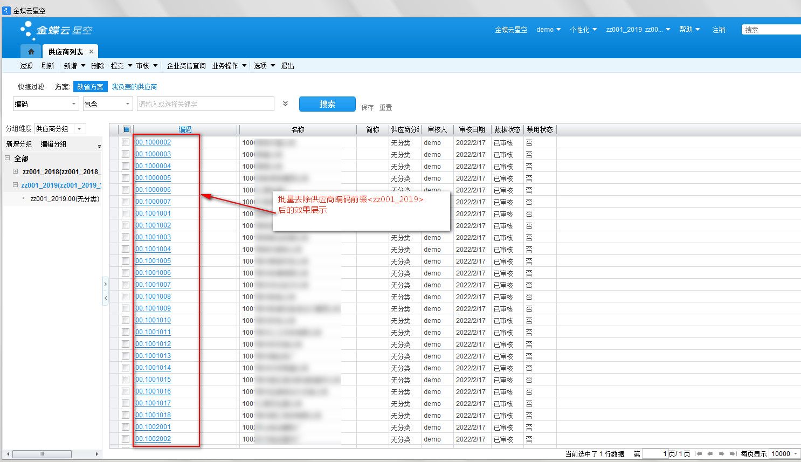The image size is (801, 462).
Task: Open the 业务操作 menu
Action: [229, 66]
